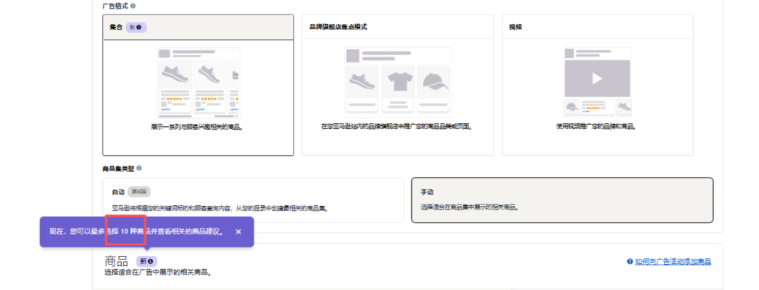Open the info icon beside 商品集类型
This screenshot has width=759, height=290.
tap(139, 168)
